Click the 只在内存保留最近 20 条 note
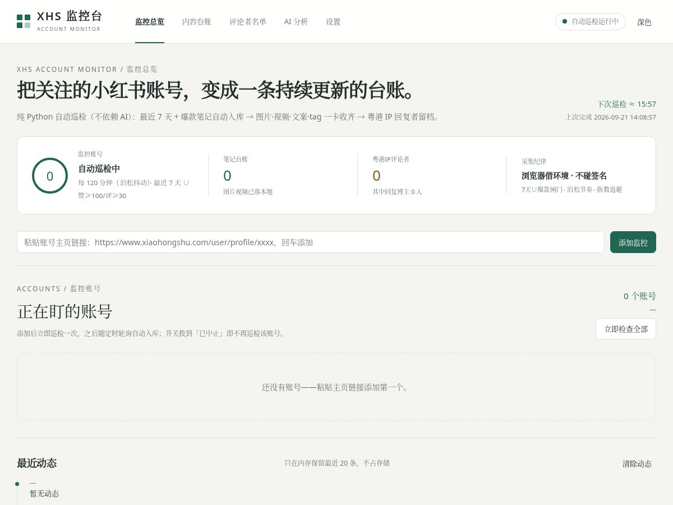Image resolution: width=673 pixels, height=505 pixels. [337, 463]
